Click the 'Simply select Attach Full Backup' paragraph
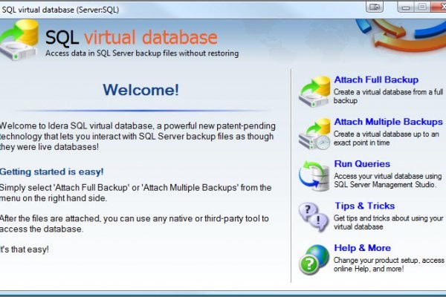 pyautogui.click(x=136, y=193)
